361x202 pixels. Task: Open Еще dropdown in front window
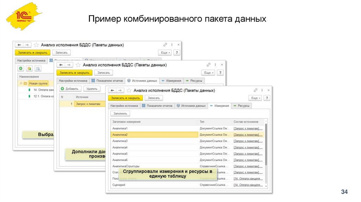pos(255,98)
